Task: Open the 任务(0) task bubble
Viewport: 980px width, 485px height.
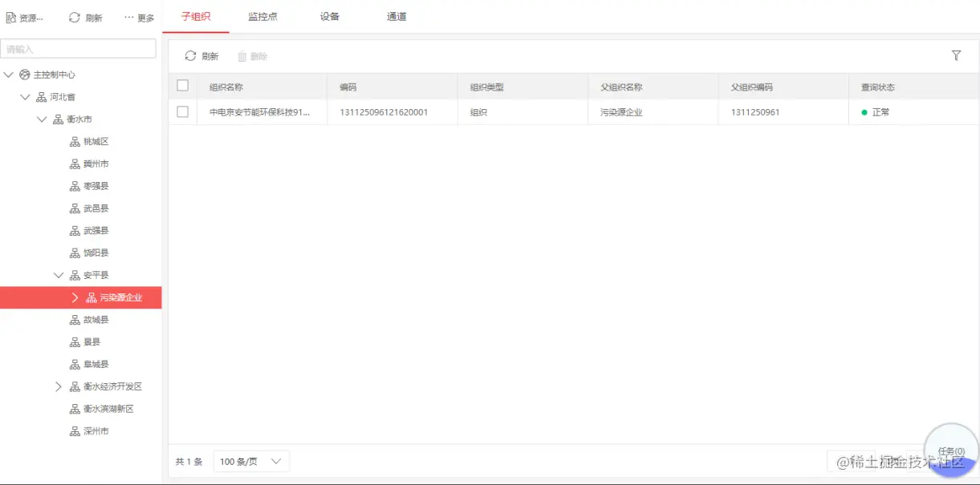Action: 951,451
